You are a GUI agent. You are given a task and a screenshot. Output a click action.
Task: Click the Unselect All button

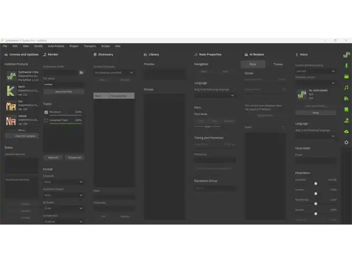pyautogui.click(x=74, y=158)
